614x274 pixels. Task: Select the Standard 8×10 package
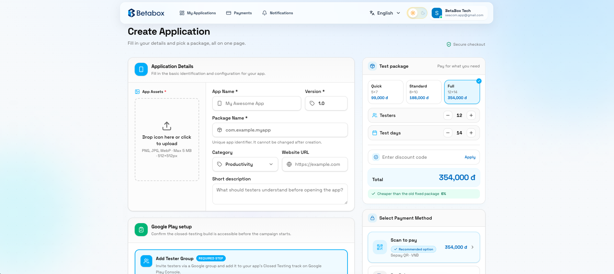click(424, 92)
